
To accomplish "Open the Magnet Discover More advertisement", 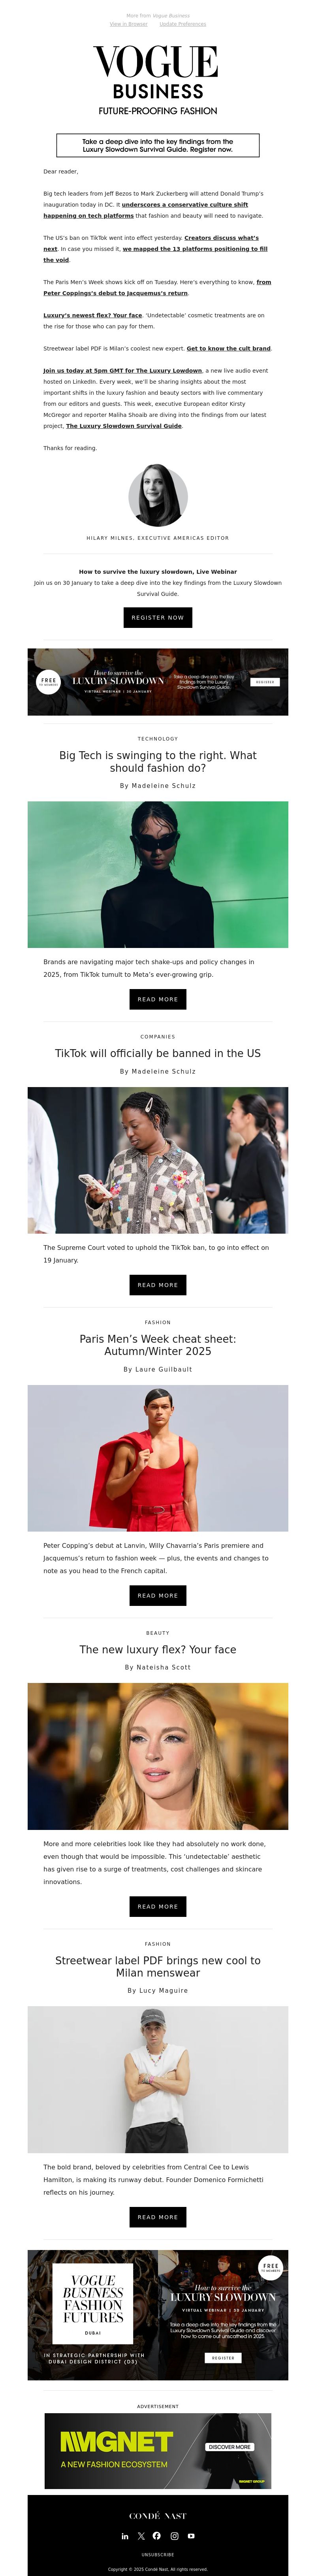I will click(x=158, y=2450).
